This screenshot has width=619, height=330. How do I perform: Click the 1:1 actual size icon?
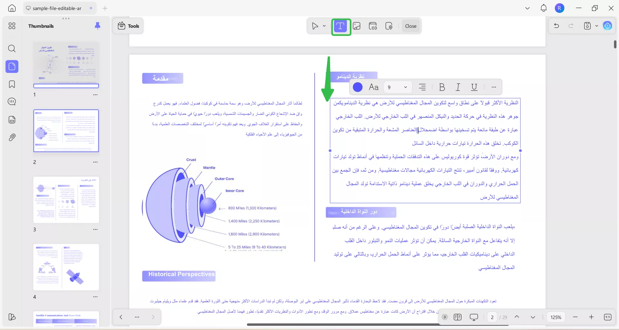click(608, 317)
